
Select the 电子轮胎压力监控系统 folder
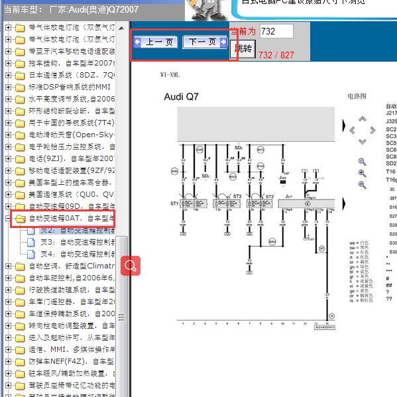tap(72, 146)
